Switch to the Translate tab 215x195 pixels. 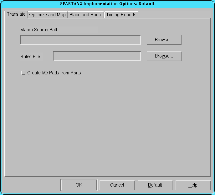pos(16,14)
